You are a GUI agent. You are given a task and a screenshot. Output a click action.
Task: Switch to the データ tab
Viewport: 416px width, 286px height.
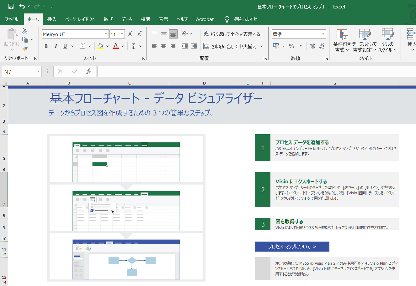click(x=127, y=19)
